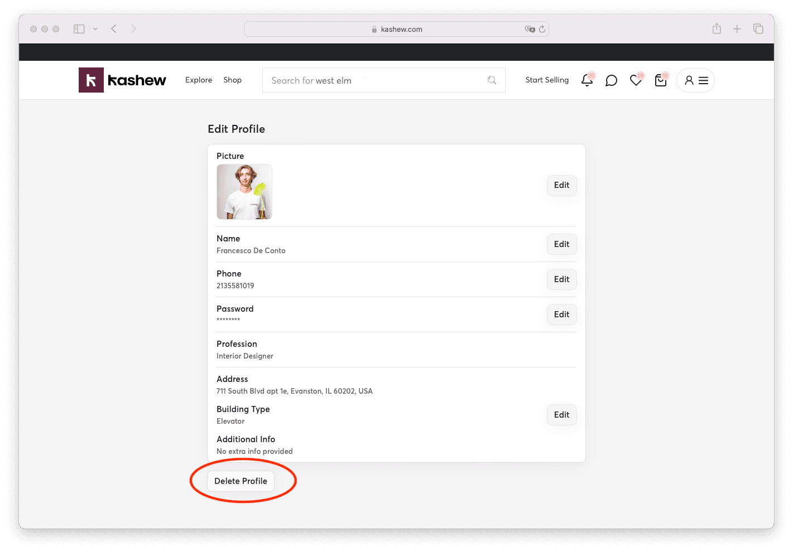Image resolution: width=793 pixels, height=552 pixels.
Task: Click the Kashew logo
Action: point(122,80)
